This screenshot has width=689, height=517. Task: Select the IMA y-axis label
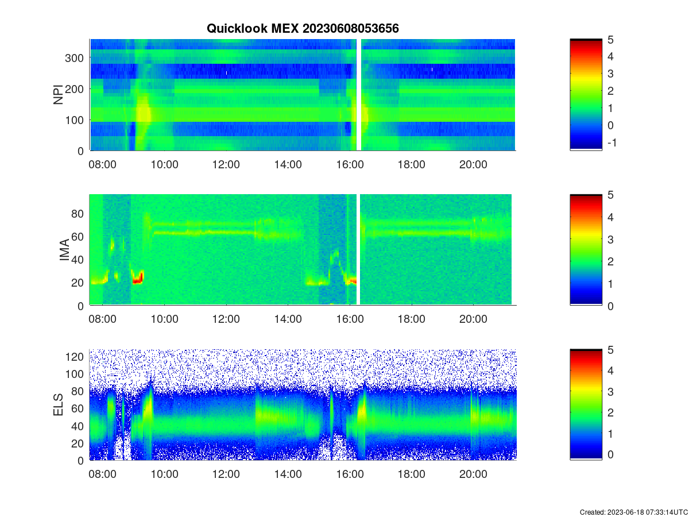64,250
